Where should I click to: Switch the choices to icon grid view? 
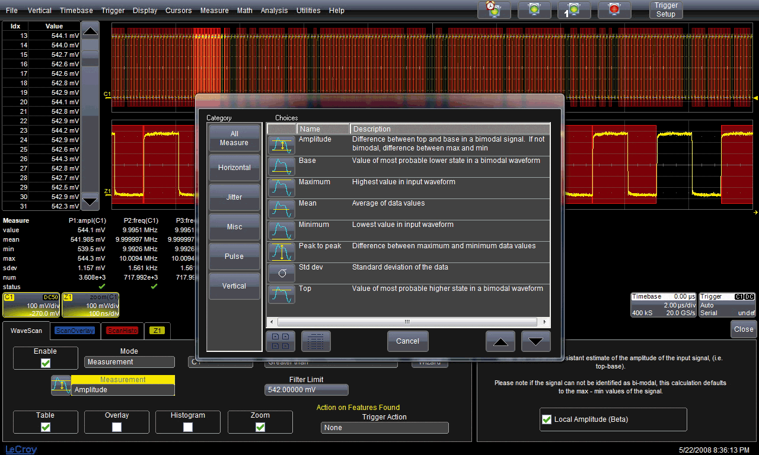click(x=280, y=341)
